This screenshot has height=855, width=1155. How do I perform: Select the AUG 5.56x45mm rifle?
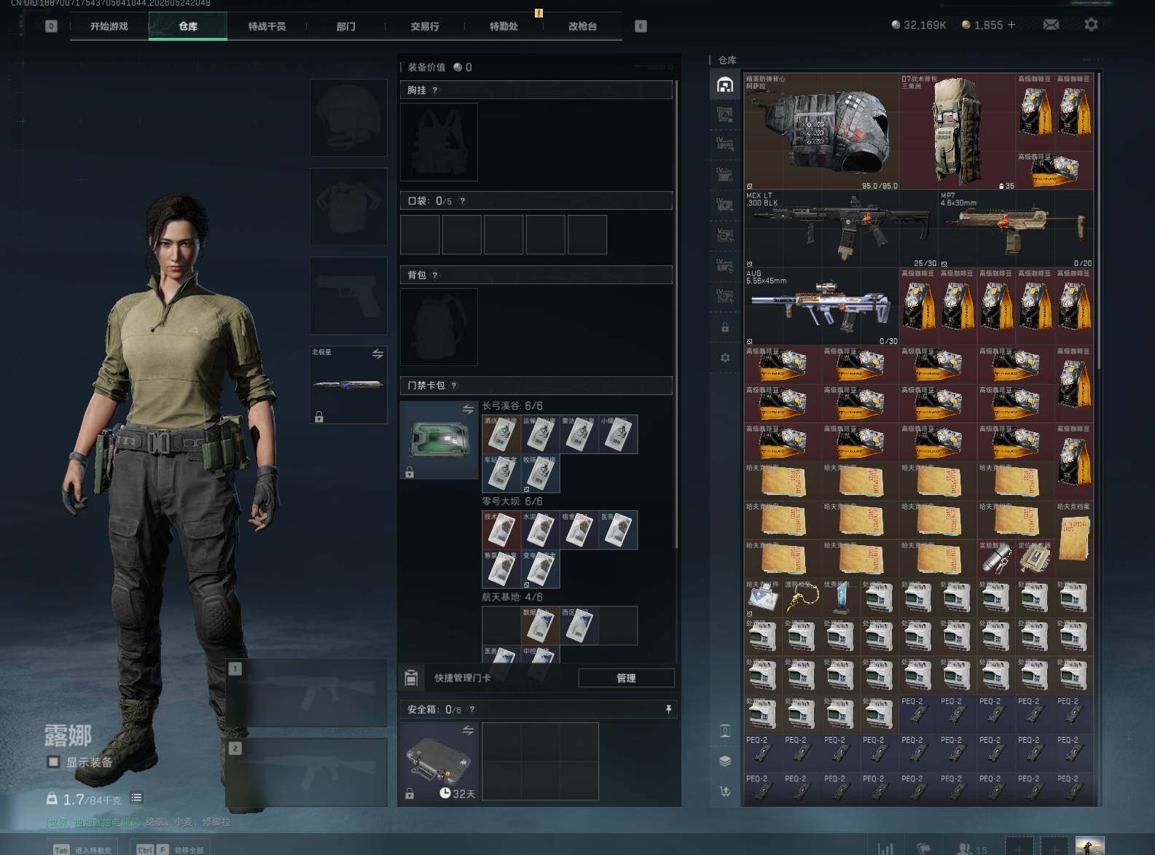coord(821,307)
